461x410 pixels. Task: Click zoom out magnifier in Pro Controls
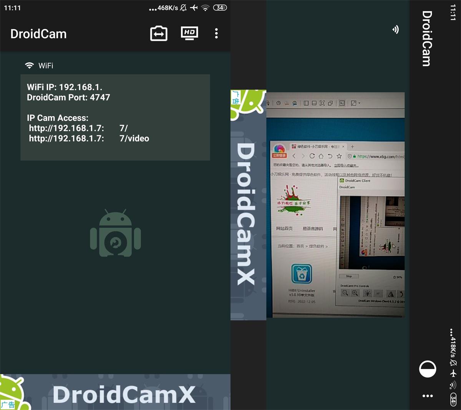(x=345, y=293)
